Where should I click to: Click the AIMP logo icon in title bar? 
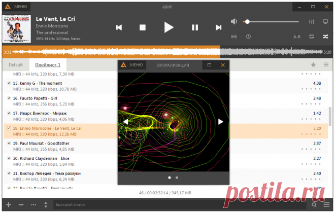[x=8, y=7]
